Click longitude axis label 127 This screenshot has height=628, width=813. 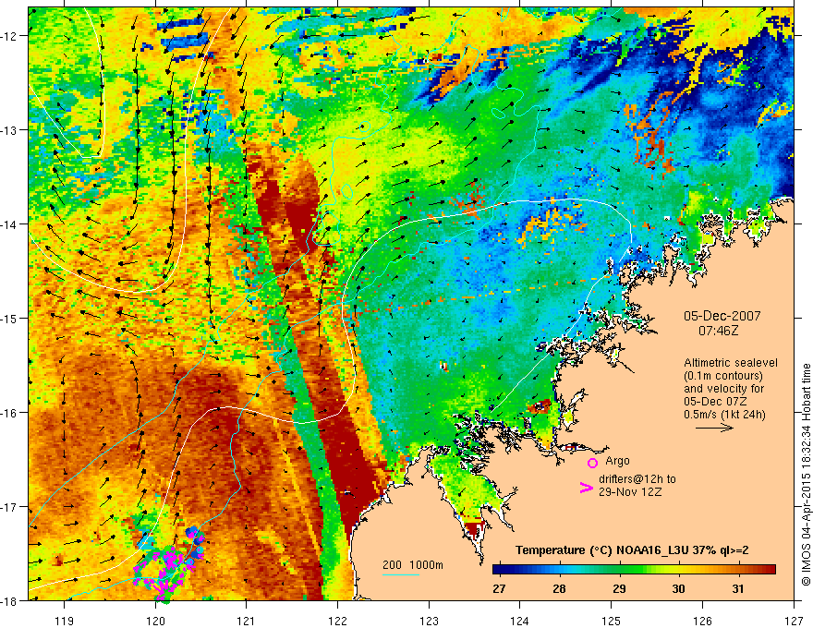pyautogui.click(x=794, y=621)
